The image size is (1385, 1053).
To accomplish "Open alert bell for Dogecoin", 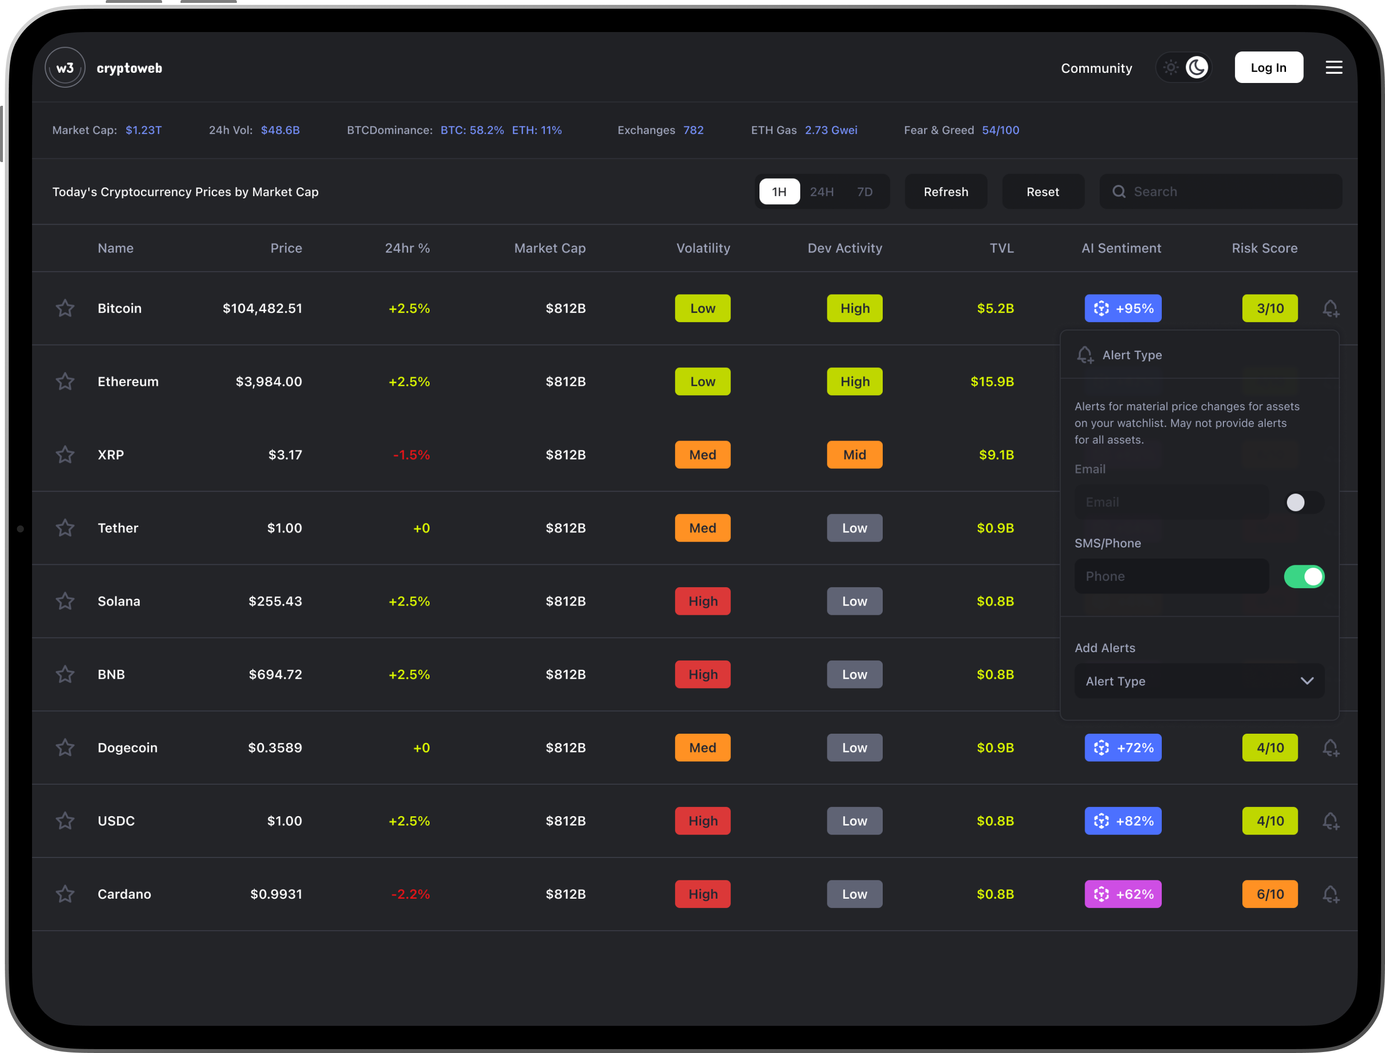I will pos(1330,748).
